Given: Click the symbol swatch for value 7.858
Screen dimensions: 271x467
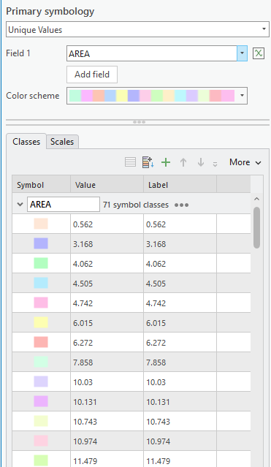Looking at the screenshot, I should (x=41, y=362).
